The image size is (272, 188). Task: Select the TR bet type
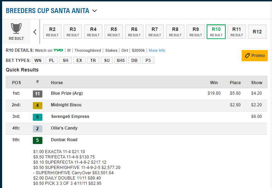(93, 60)
